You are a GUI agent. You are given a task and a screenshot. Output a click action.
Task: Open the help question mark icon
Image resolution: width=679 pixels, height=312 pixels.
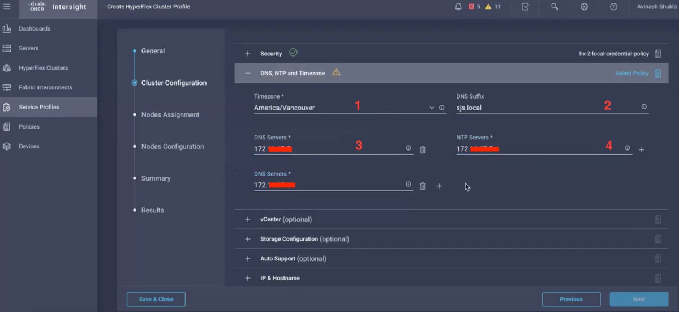point(613,7)
